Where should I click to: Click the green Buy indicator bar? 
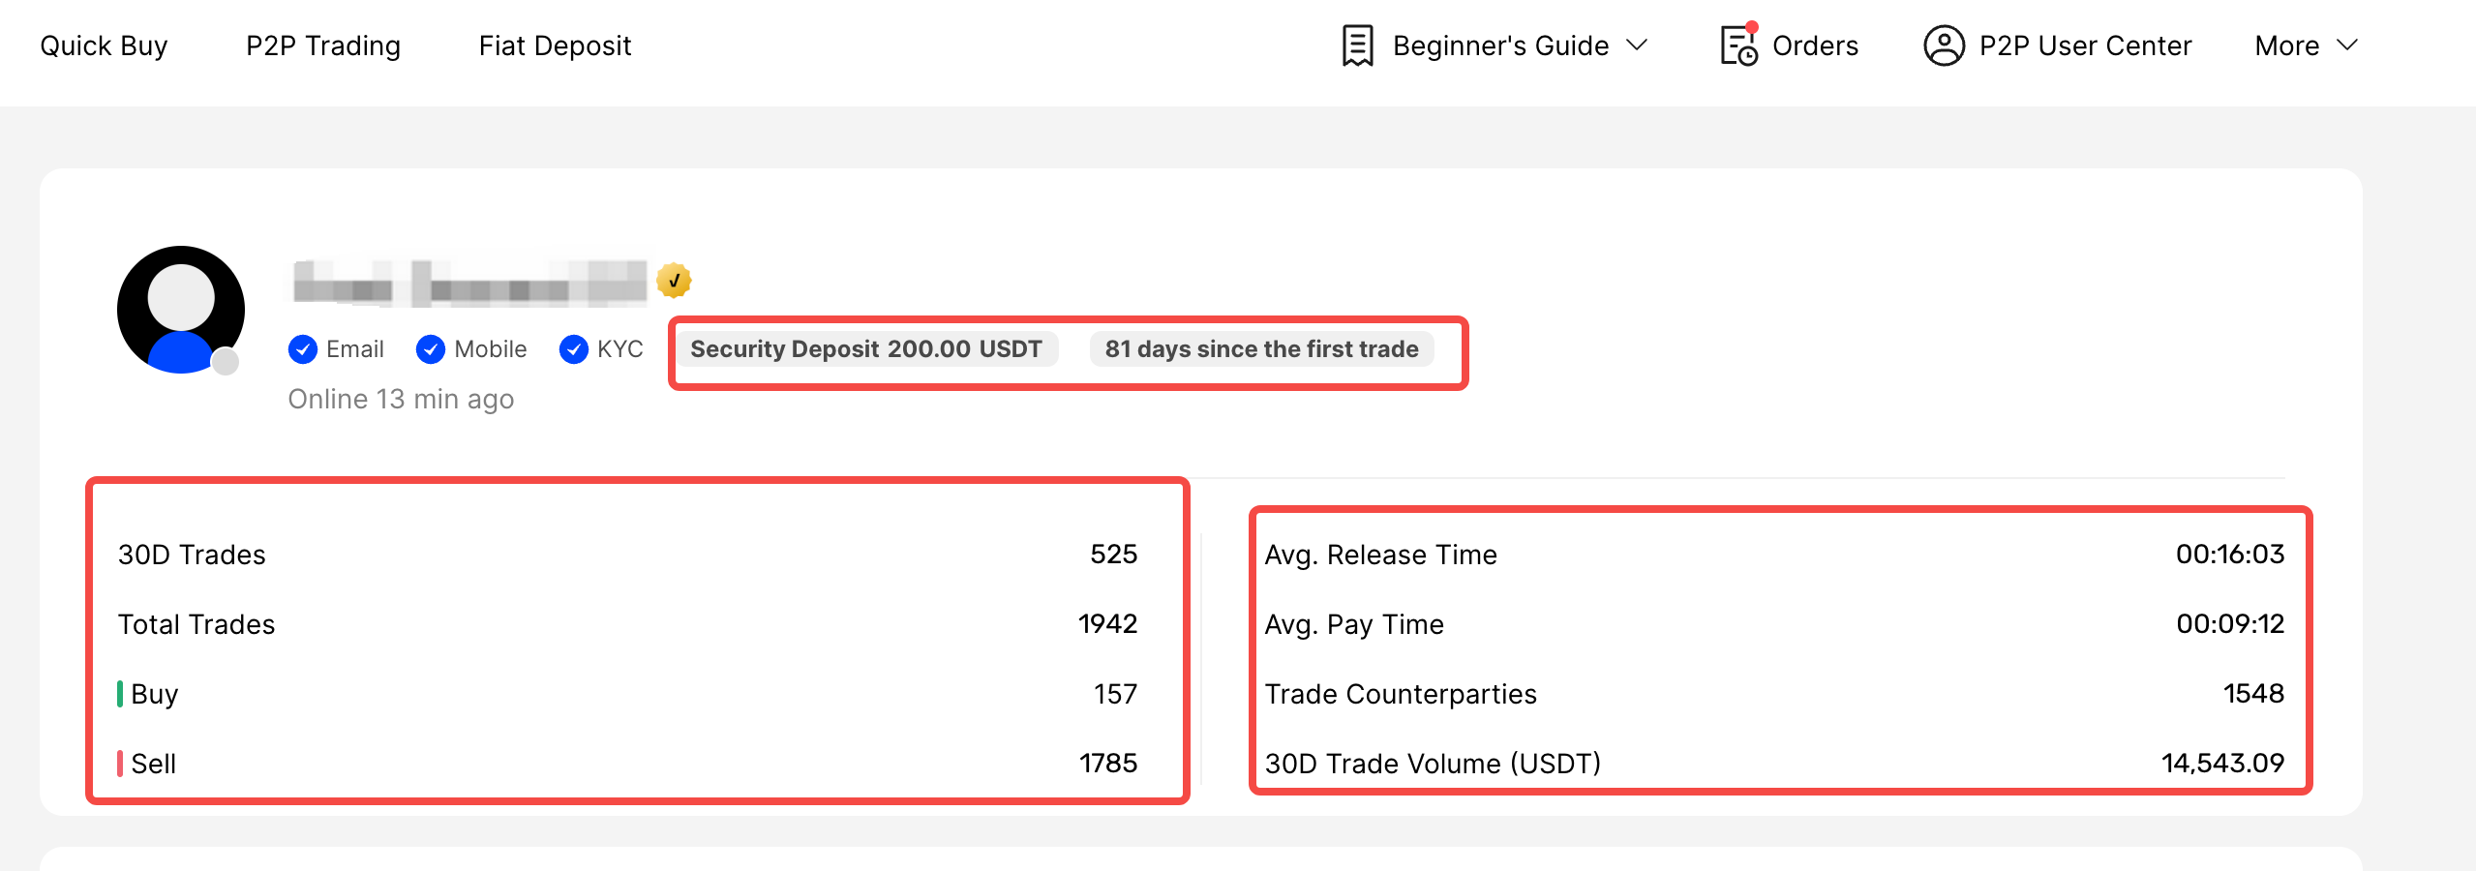[x=120, y=694]
